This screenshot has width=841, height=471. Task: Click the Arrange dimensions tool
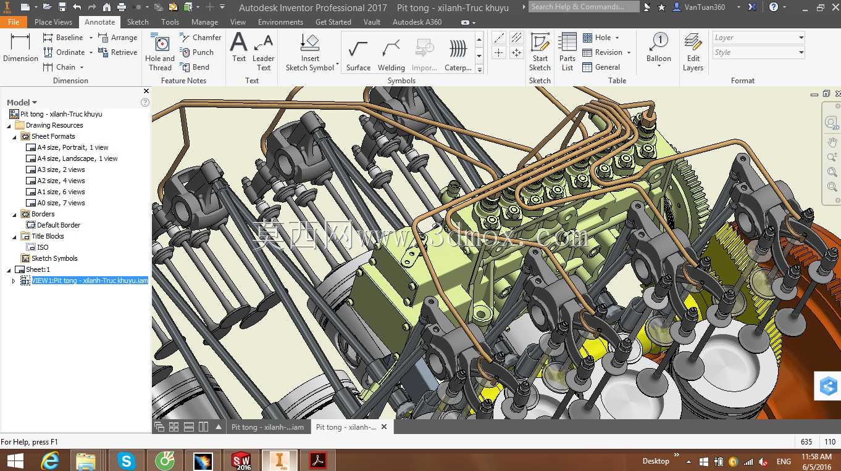[117, 38]
